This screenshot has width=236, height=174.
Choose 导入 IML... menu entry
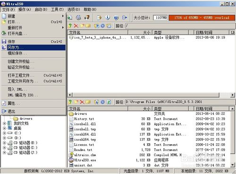[34, 89]
